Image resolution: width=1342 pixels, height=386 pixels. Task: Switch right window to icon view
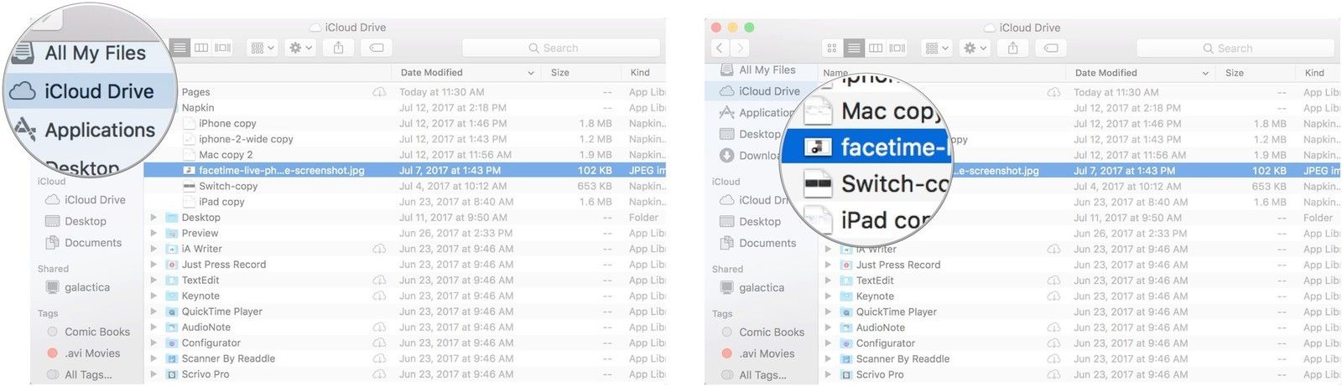pos(832,49)
